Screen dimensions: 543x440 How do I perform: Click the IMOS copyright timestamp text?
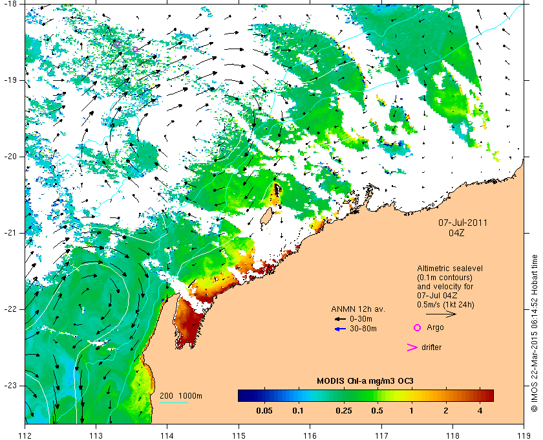click(535, 333)
